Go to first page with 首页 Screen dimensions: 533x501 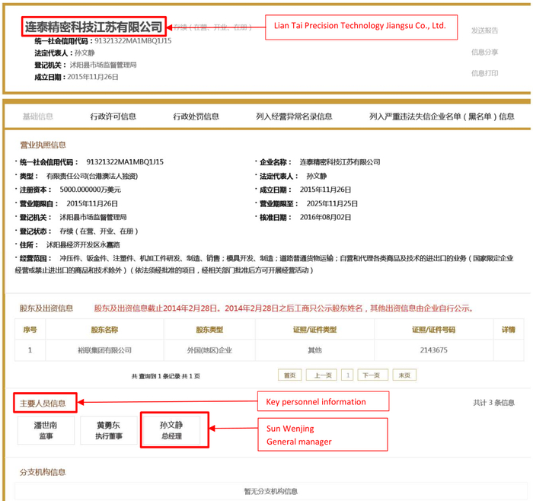tap(289, 375)
